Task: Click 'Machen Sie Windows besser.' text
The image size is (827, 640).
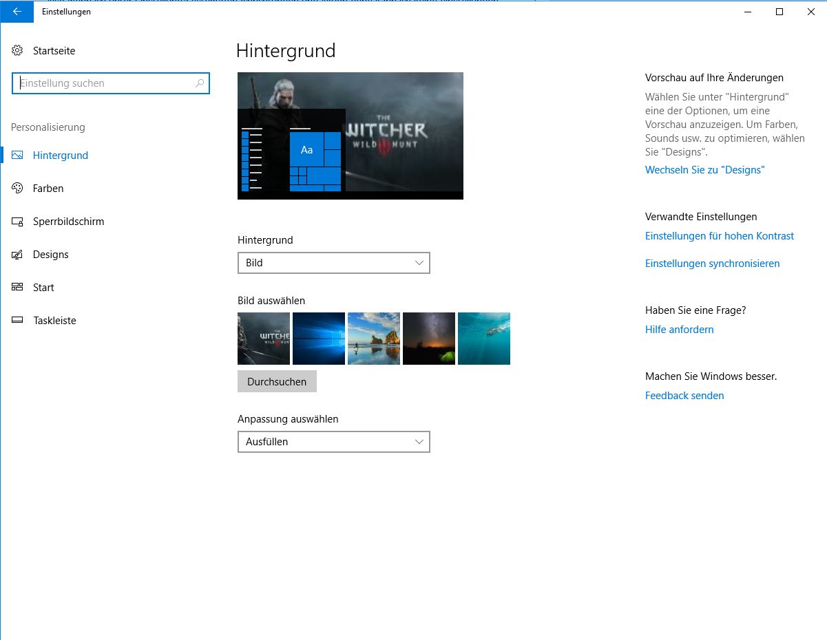Action: click(x=711, y=376)
